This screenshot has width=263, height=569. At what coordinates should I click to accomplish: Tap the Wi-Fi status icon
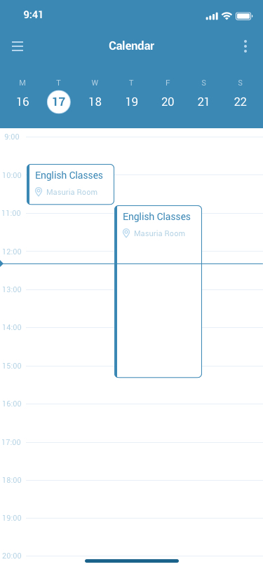click(227, 16)
